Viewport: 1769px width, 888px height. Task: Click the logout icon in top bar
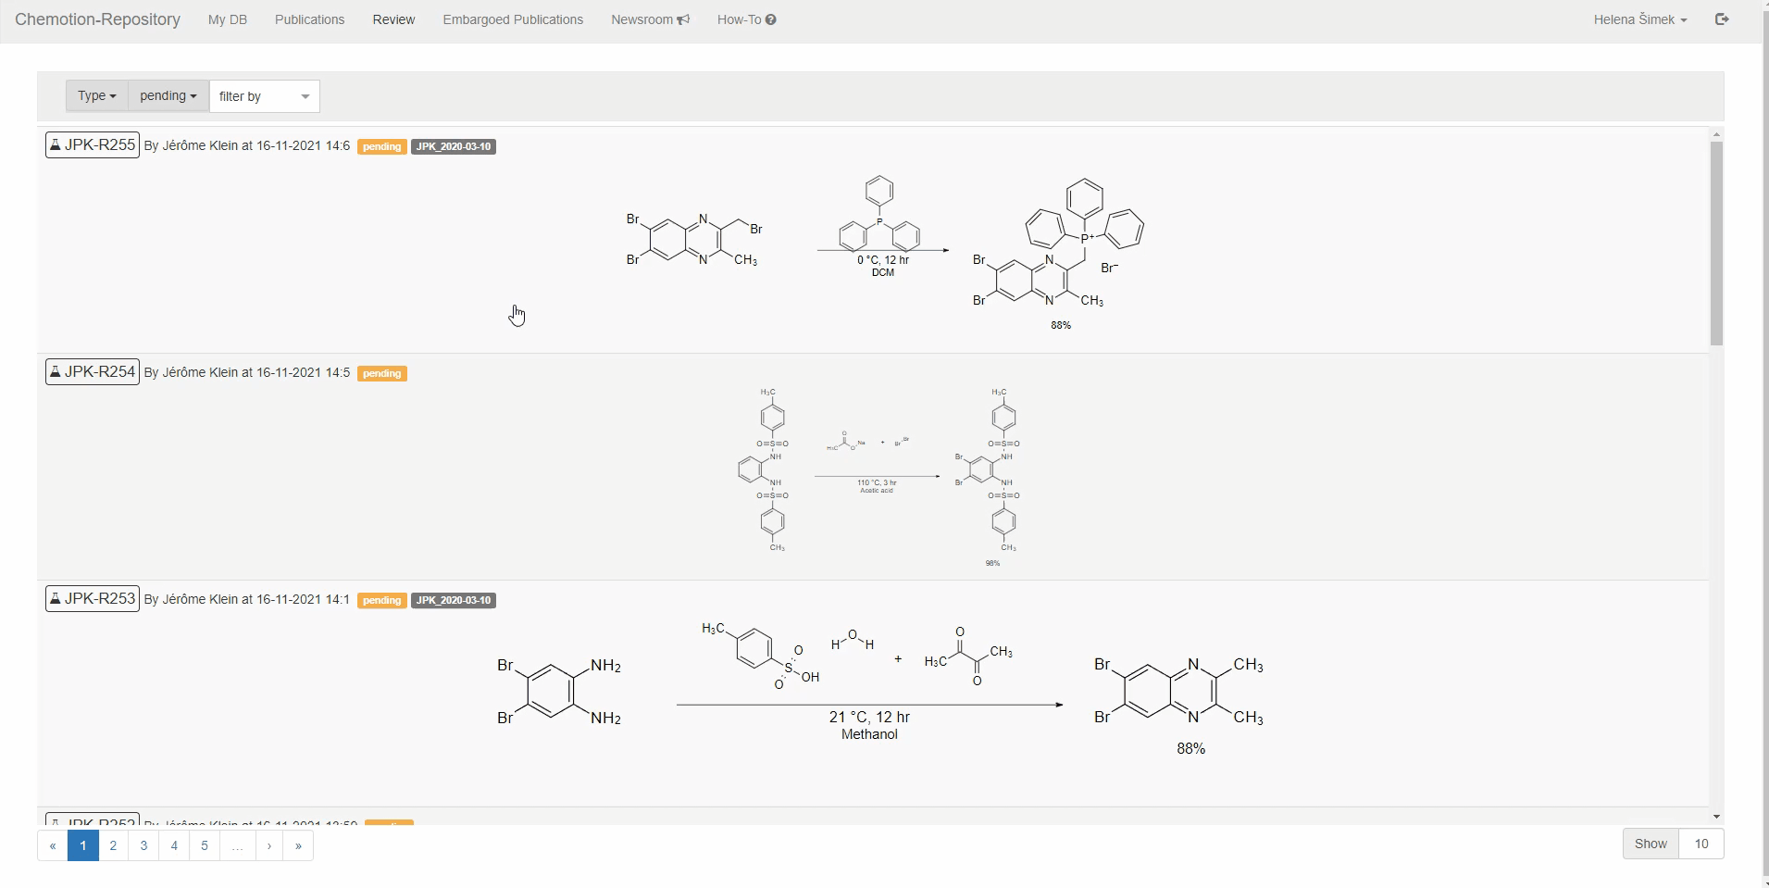1722,19
